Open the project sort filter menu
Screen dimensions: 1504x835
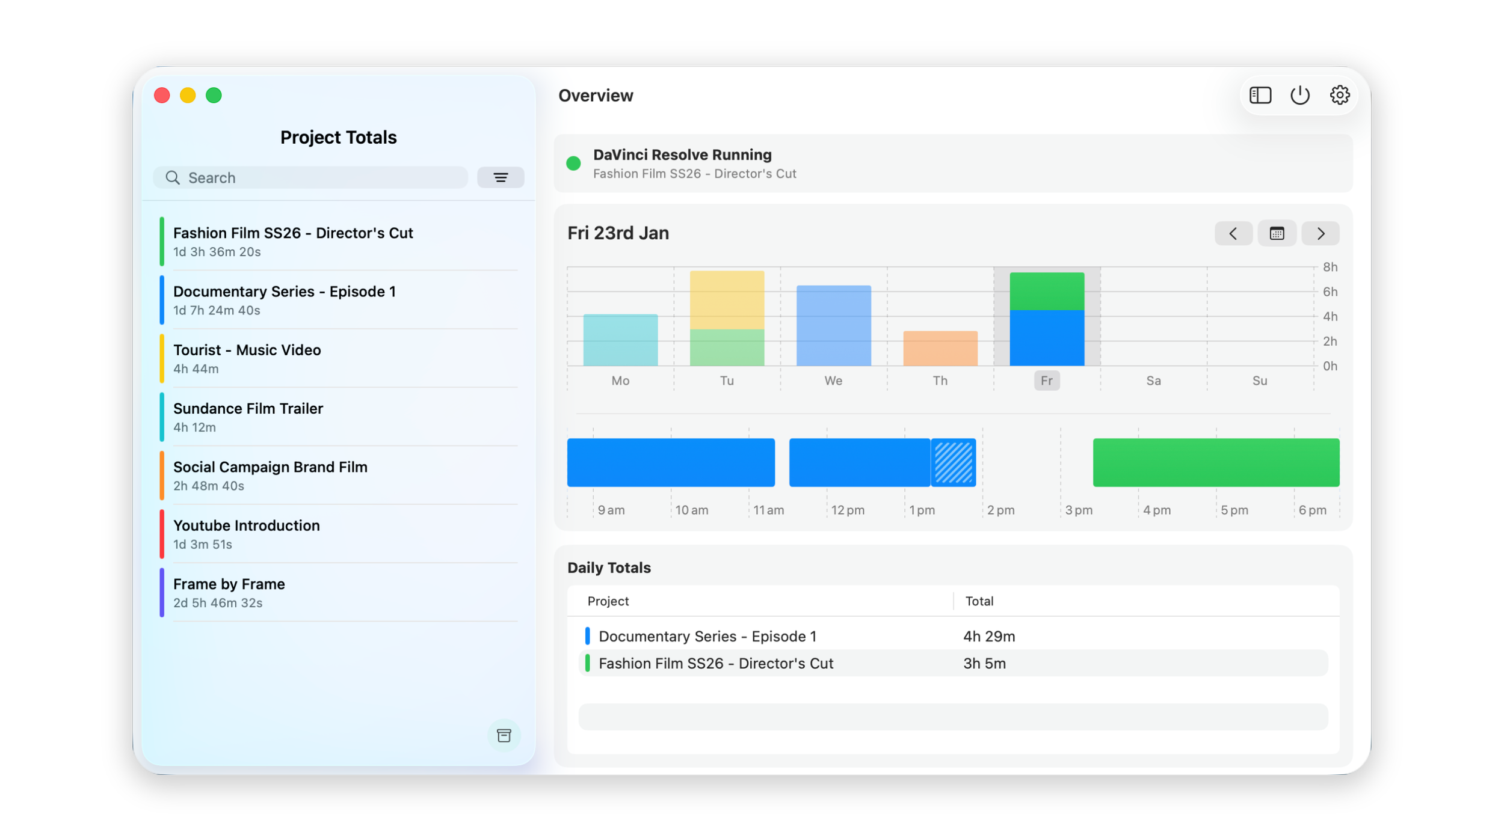coord(501,177)
